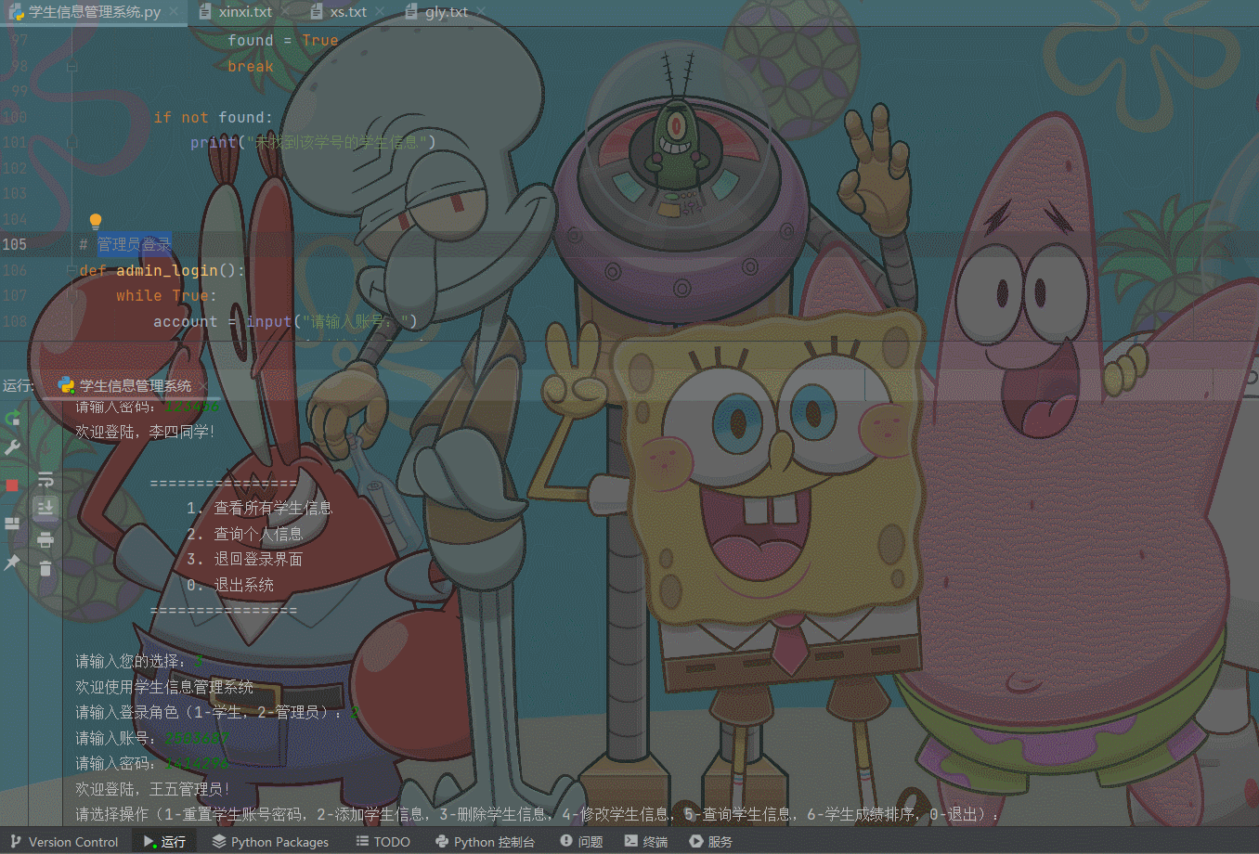
Task: Clear all console output with trash icon
Action: point(45,568)
